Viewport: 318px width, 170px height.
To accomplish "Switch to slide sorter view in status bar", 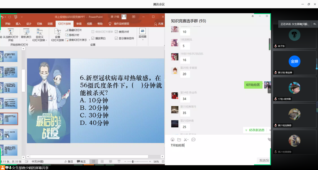I will pos(102,161).
